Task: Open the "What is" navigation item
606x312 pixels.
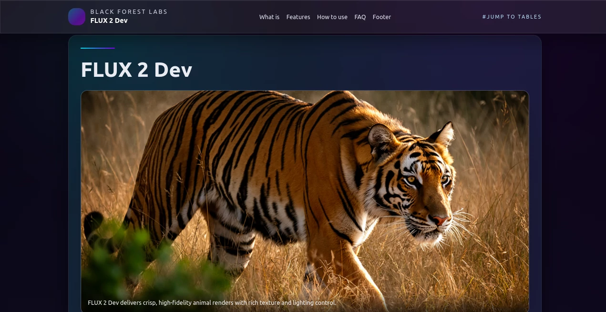Action: tap(269, 17)
